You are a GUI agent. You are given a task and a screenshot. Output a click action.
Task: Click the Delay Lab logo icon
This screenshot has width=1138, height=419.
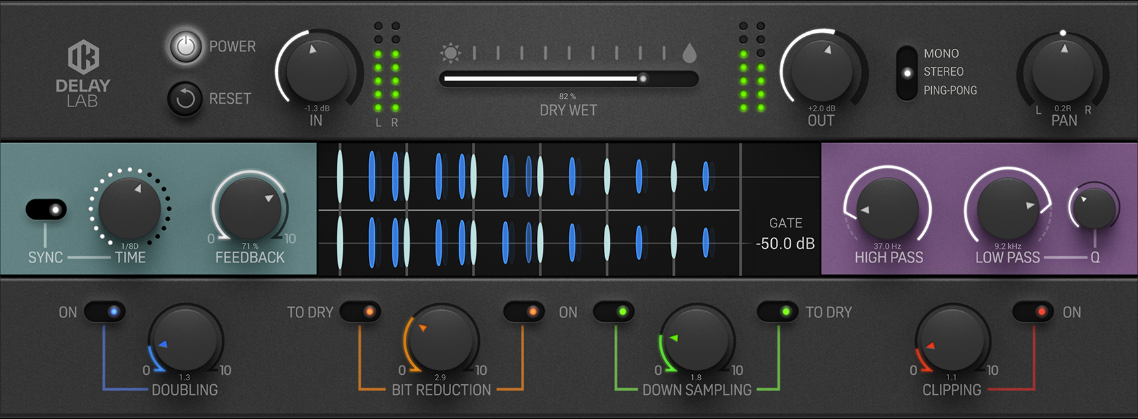pos(83,57)
